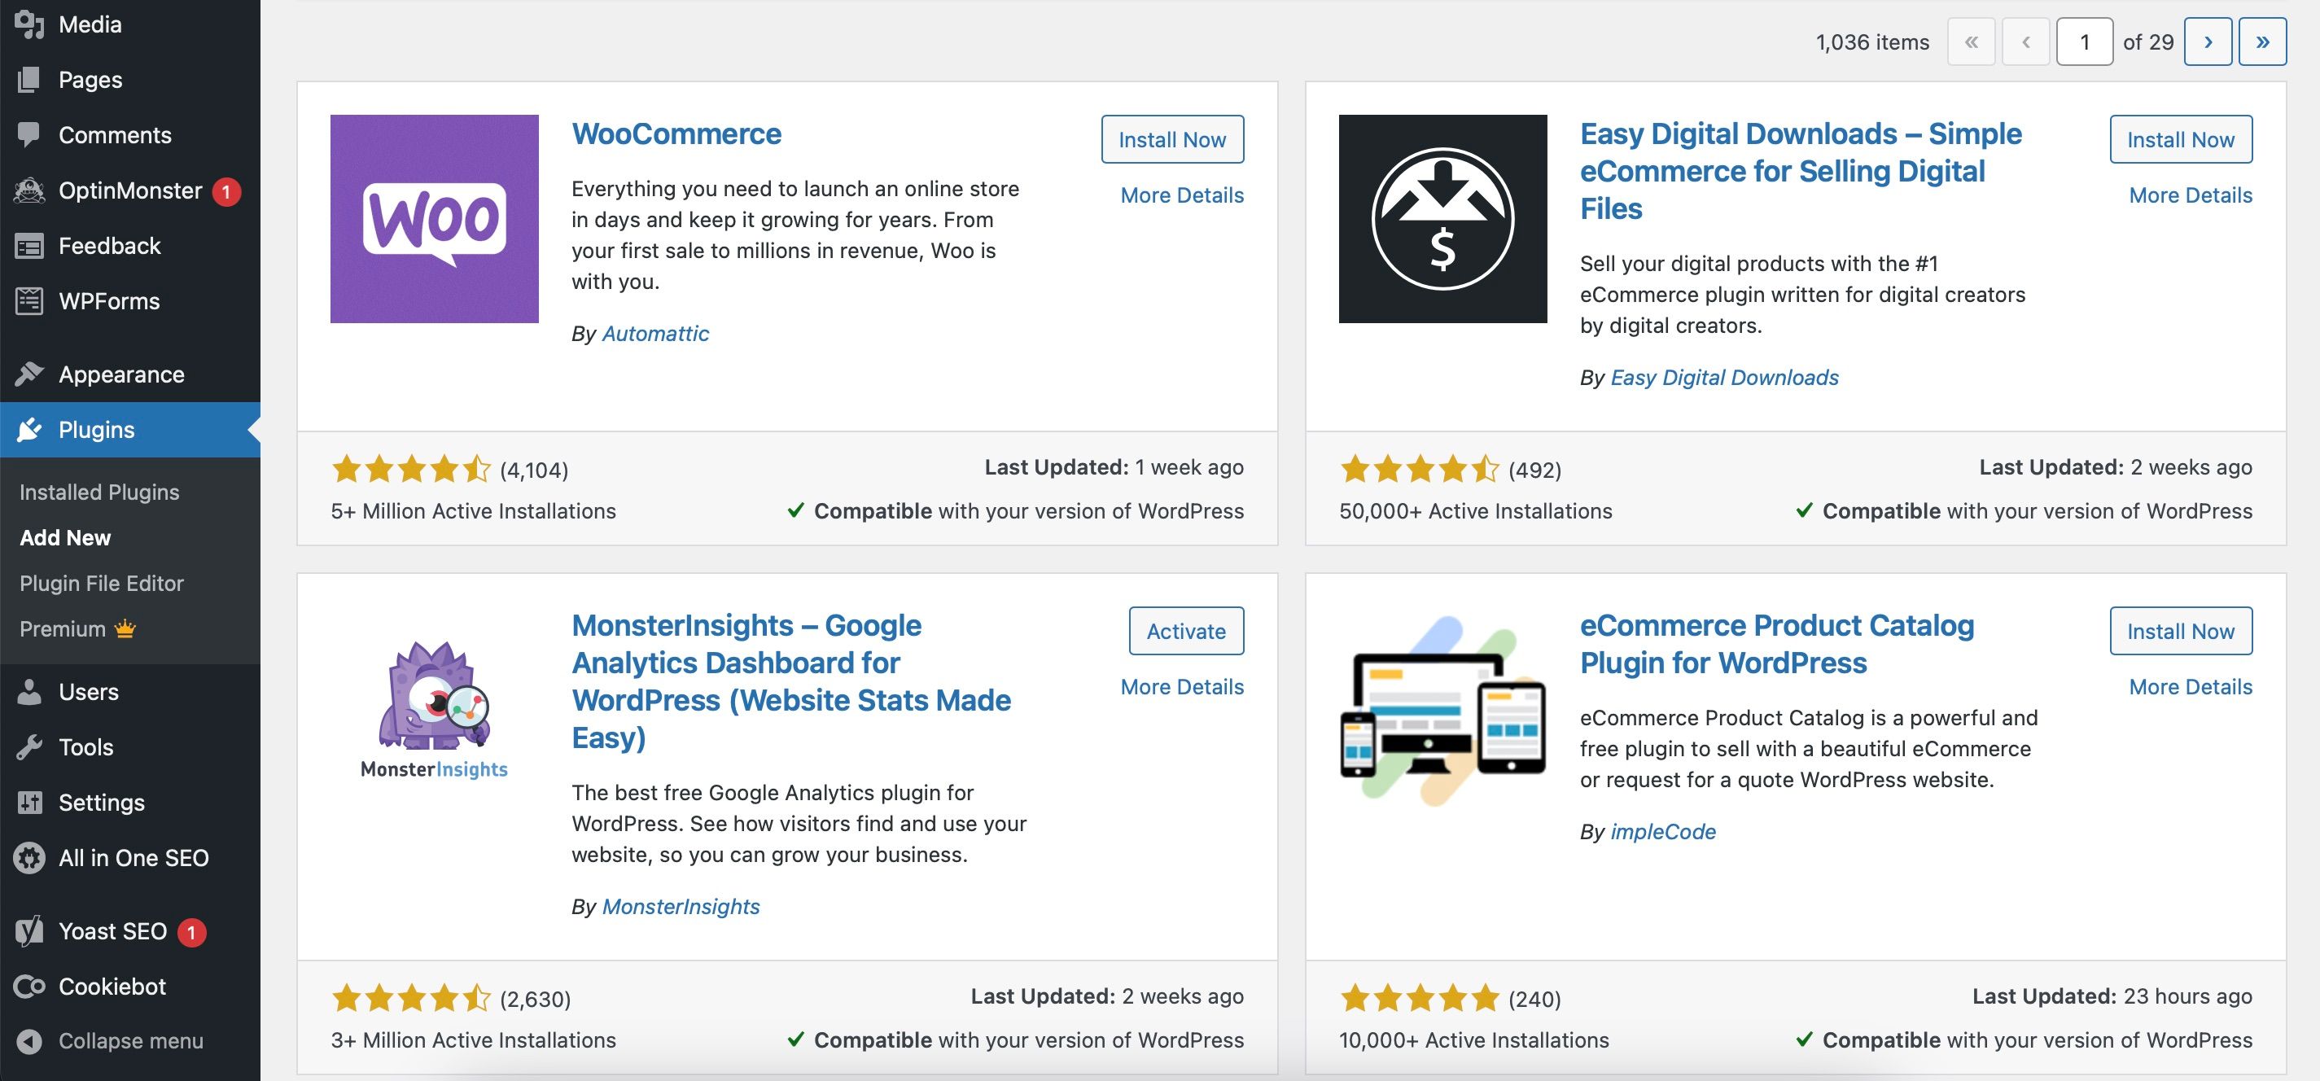Image resolution: width=2320 pixels, height=1081 pixels.
Task: Install Easy Digital Downloads plugin
Action: coord(2182,138)
